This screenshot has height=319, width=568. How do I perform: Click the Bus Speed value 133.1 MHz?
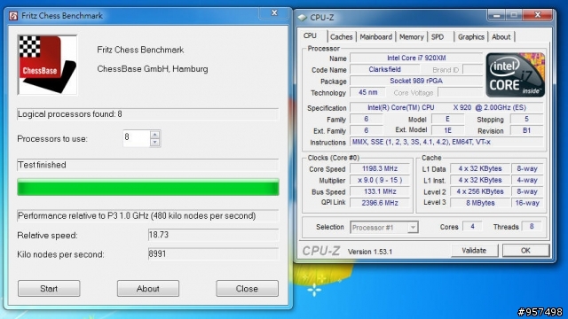coord(380,191)
